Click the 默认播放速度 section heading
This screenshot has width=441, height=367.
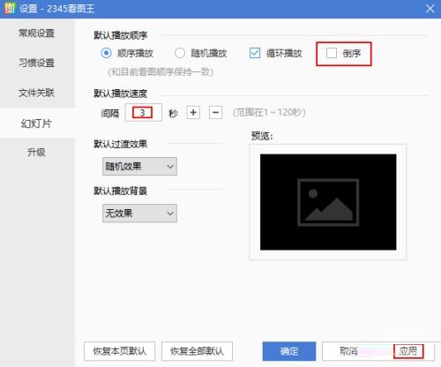coord(121,94)
